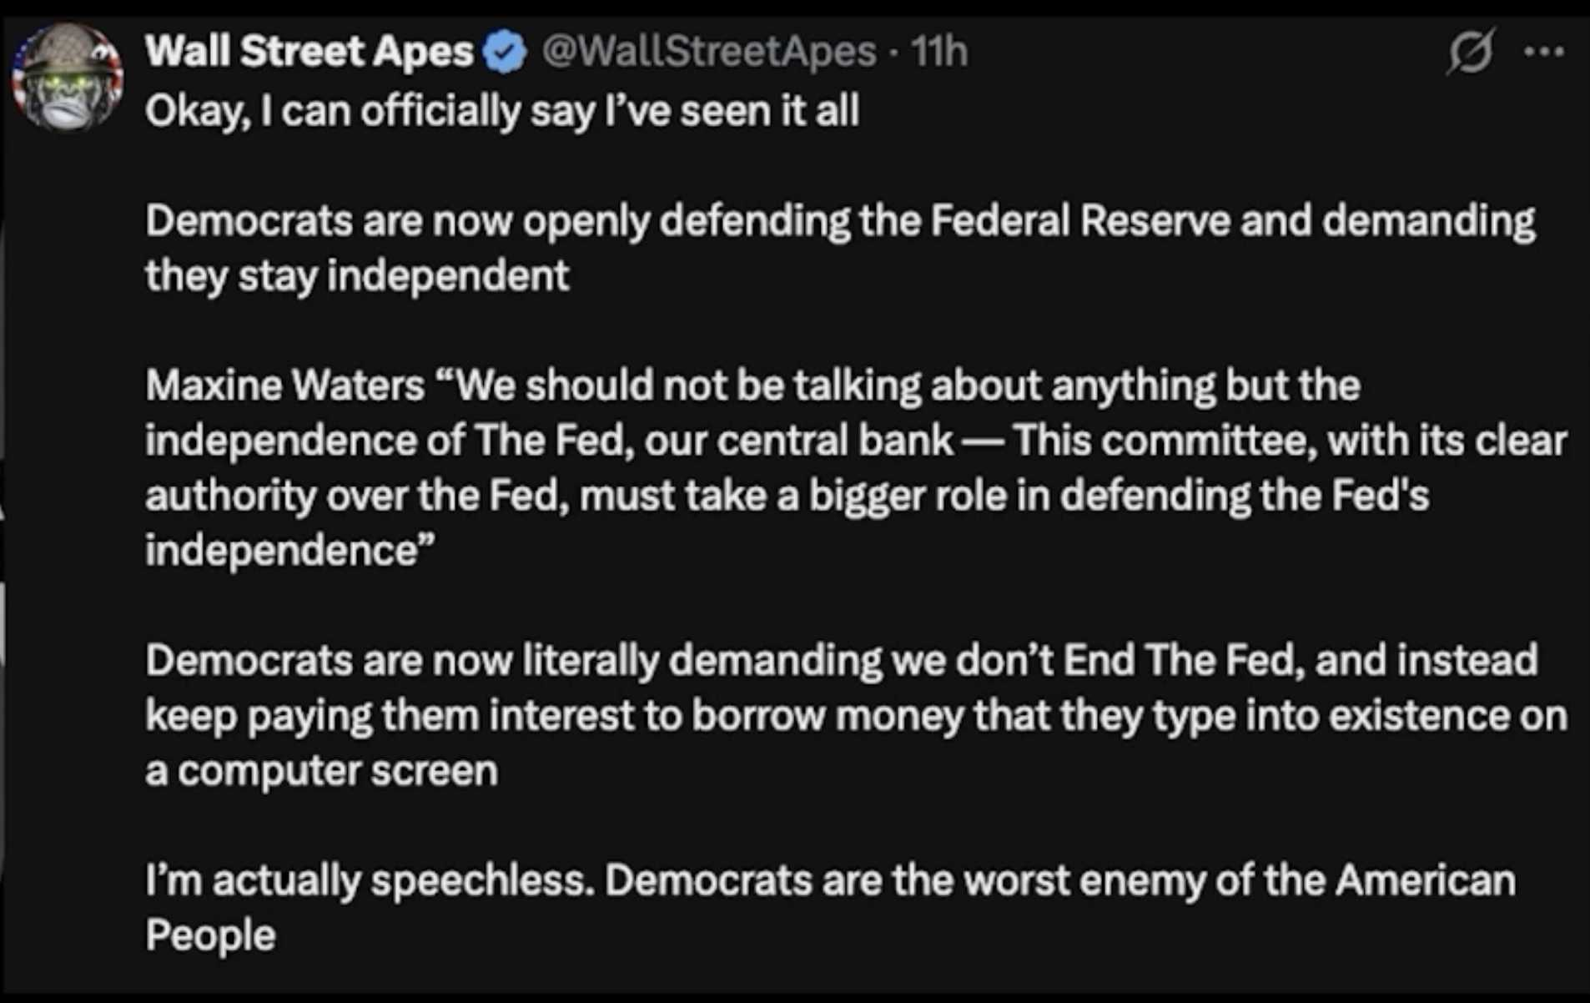Open the three-dot more options menu
Image resolution: width=1590 pixels, height=1003 pixels.
1543,52
